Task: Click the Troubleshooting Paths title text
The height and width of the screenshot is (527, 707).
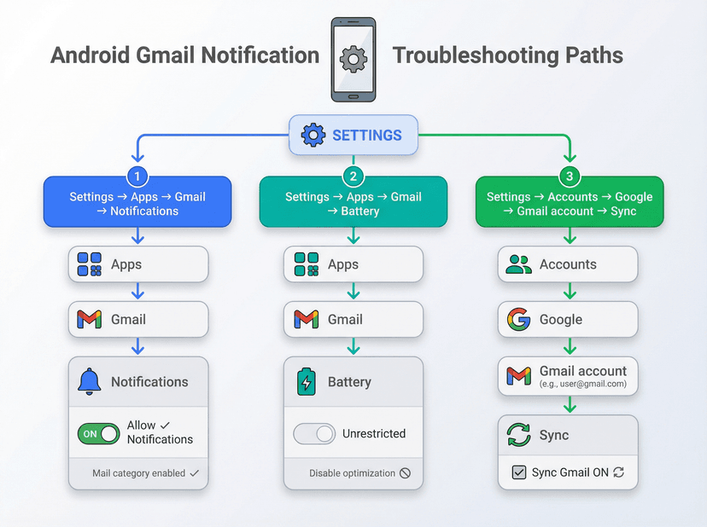Action: (508, 55)
